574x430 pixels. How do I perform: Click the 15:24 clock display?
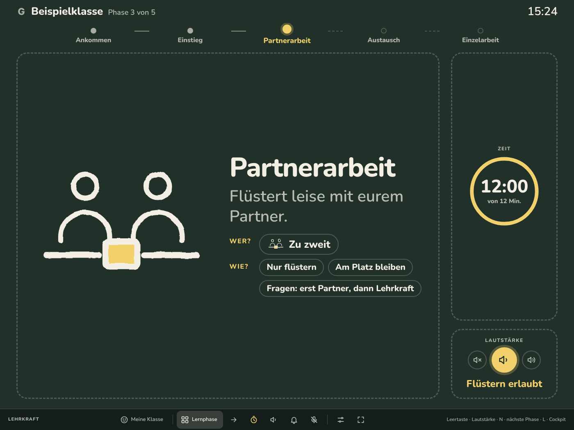pos(542,11)
